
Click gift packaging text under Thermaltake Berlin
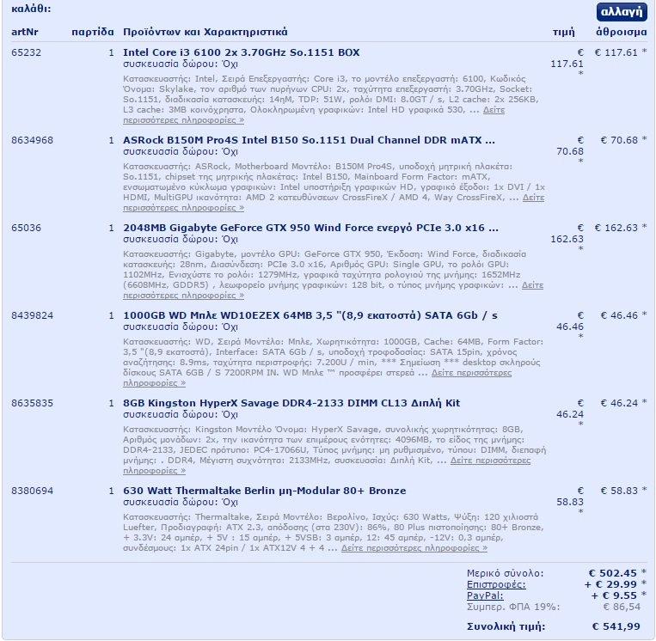click(x=181, y=502)
